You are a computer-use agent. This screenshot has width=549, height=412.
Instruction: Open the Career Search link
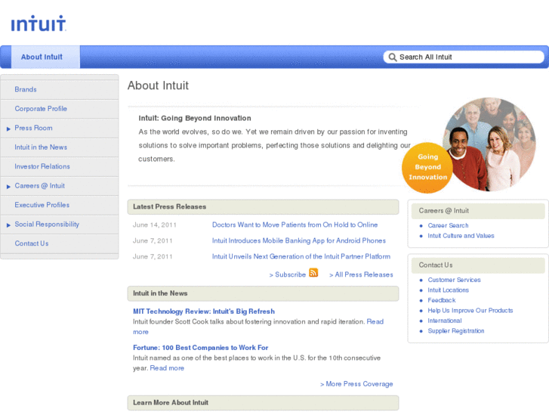coord(448,225)
